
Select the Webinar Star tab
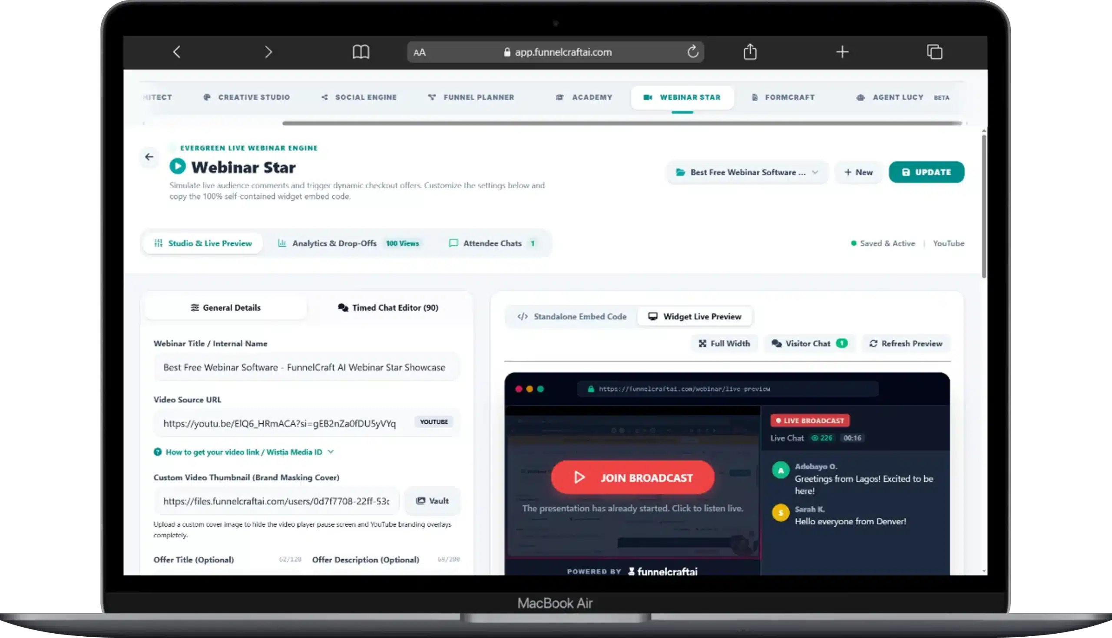[x=682, y=97]
